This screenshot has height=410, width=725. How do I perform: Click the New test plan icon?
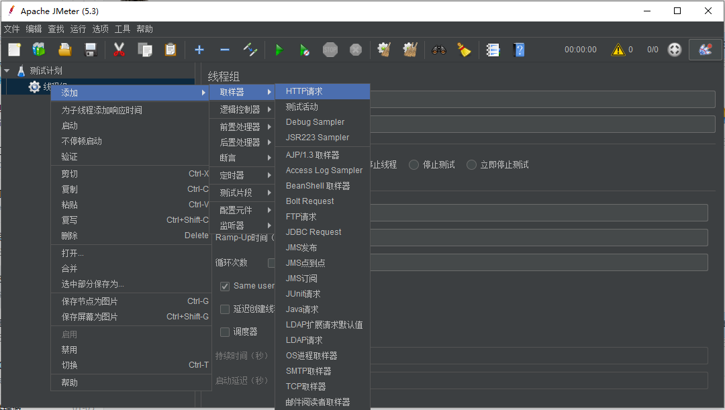[x=14, y=50]
